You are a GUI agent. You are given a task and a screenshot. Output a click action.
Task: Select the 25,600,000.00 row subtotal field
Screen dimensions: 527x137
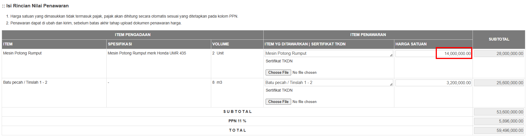(499, 83)
